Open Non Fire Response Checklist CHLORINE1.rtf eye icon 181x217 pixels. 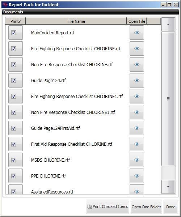click(x=137, y=112)
